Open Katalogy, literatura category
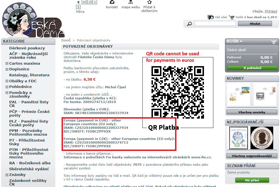 [x=29, y=75]
